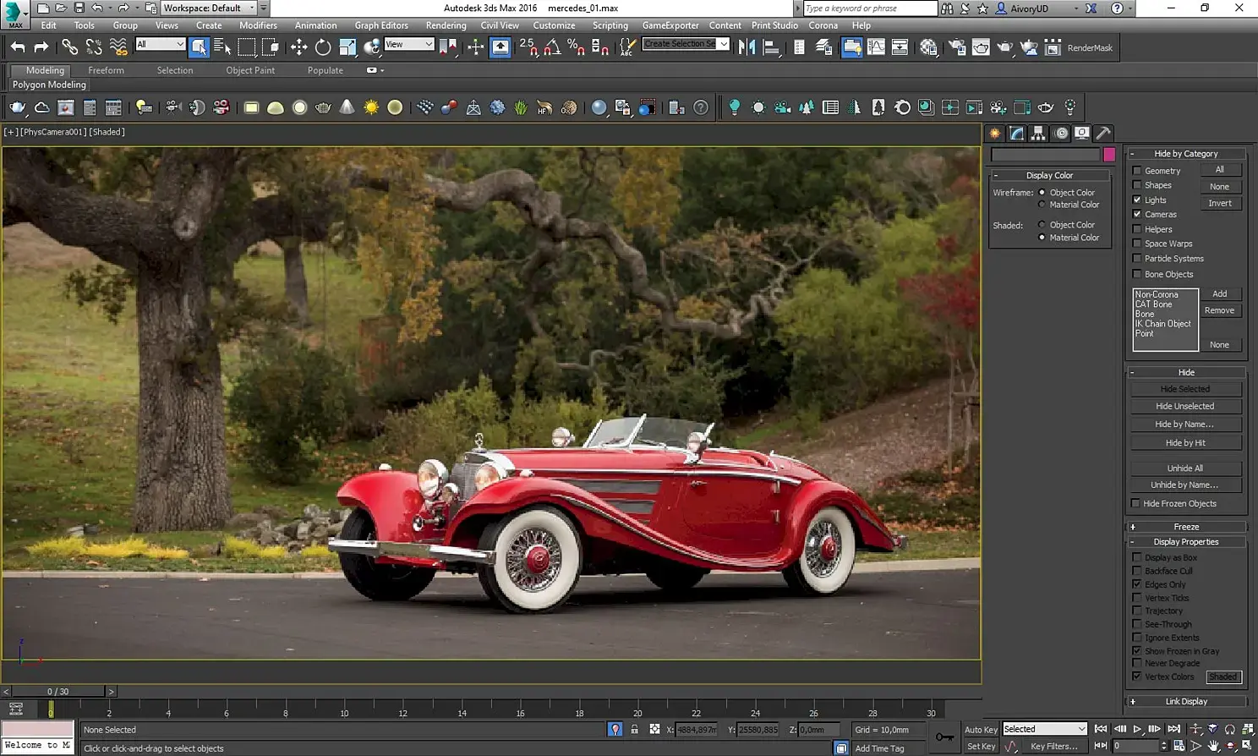Uncheck the Cameras category checkbox
Screen dimensions: 1258x756
click(x=1137, y=215)
